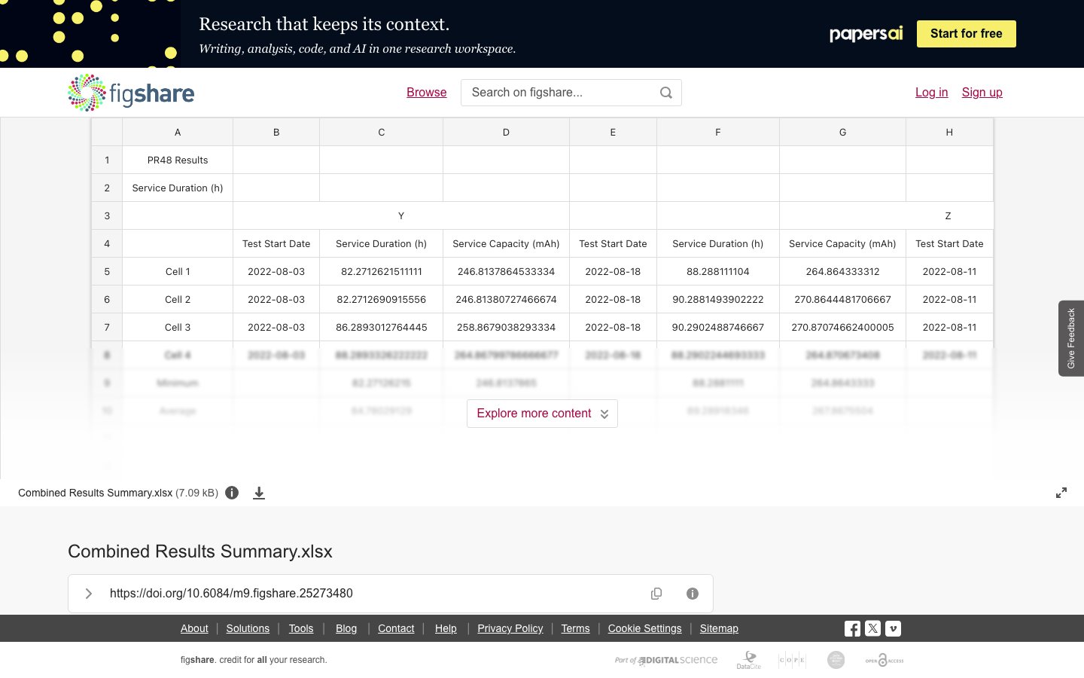Open fullscreen viewer with expand arrows icon
The width and height of the screenshot is (1084, 678).
tap(1061, 493)
